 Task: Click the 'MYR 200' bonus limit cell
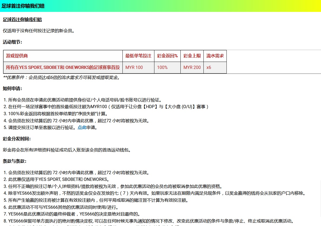(x=192, y=67)
